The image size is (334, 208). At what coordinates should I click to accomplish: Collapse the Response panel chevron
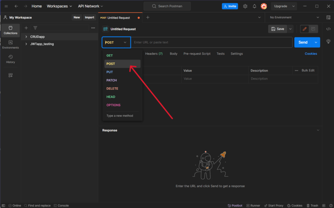pos(318,130)
